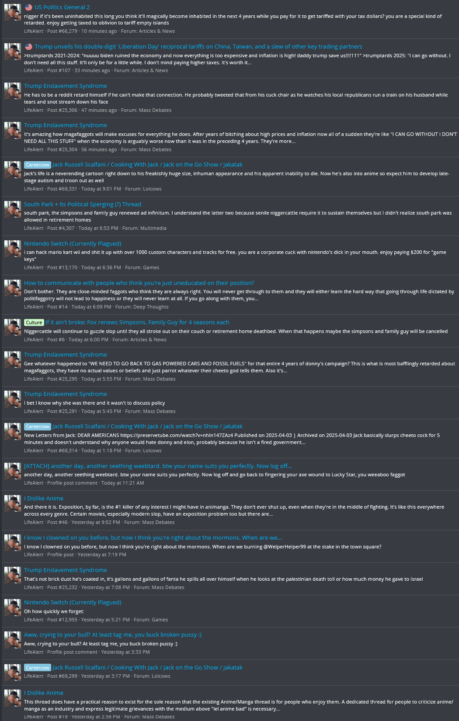Open the 'How to communicate with people' thread
This screenshot has width=459, height=721.
139,283
